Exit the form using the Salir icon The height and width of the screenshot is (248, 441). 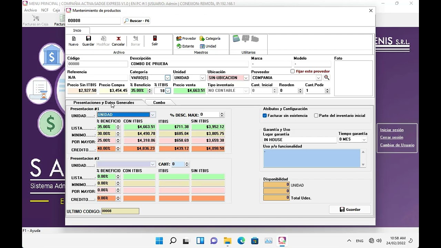tap(155, 41)
